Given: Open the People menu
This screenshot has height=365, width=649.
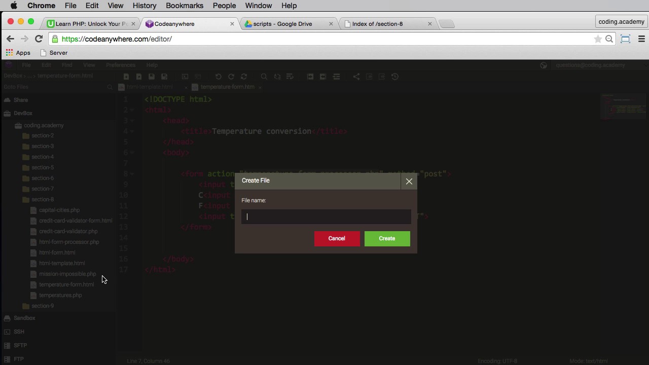Looking at the screenshot, I should click(x=224, y=6).
